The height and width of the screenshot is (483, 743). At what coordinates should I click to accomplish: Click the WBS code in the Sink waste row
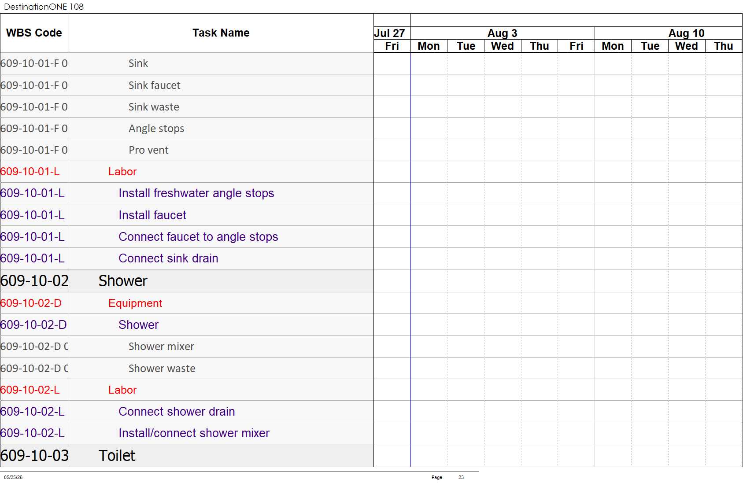[34, 107]
